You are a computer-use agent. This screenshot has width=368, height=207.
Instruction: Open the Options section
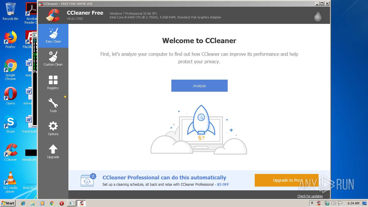pos(53,128)
